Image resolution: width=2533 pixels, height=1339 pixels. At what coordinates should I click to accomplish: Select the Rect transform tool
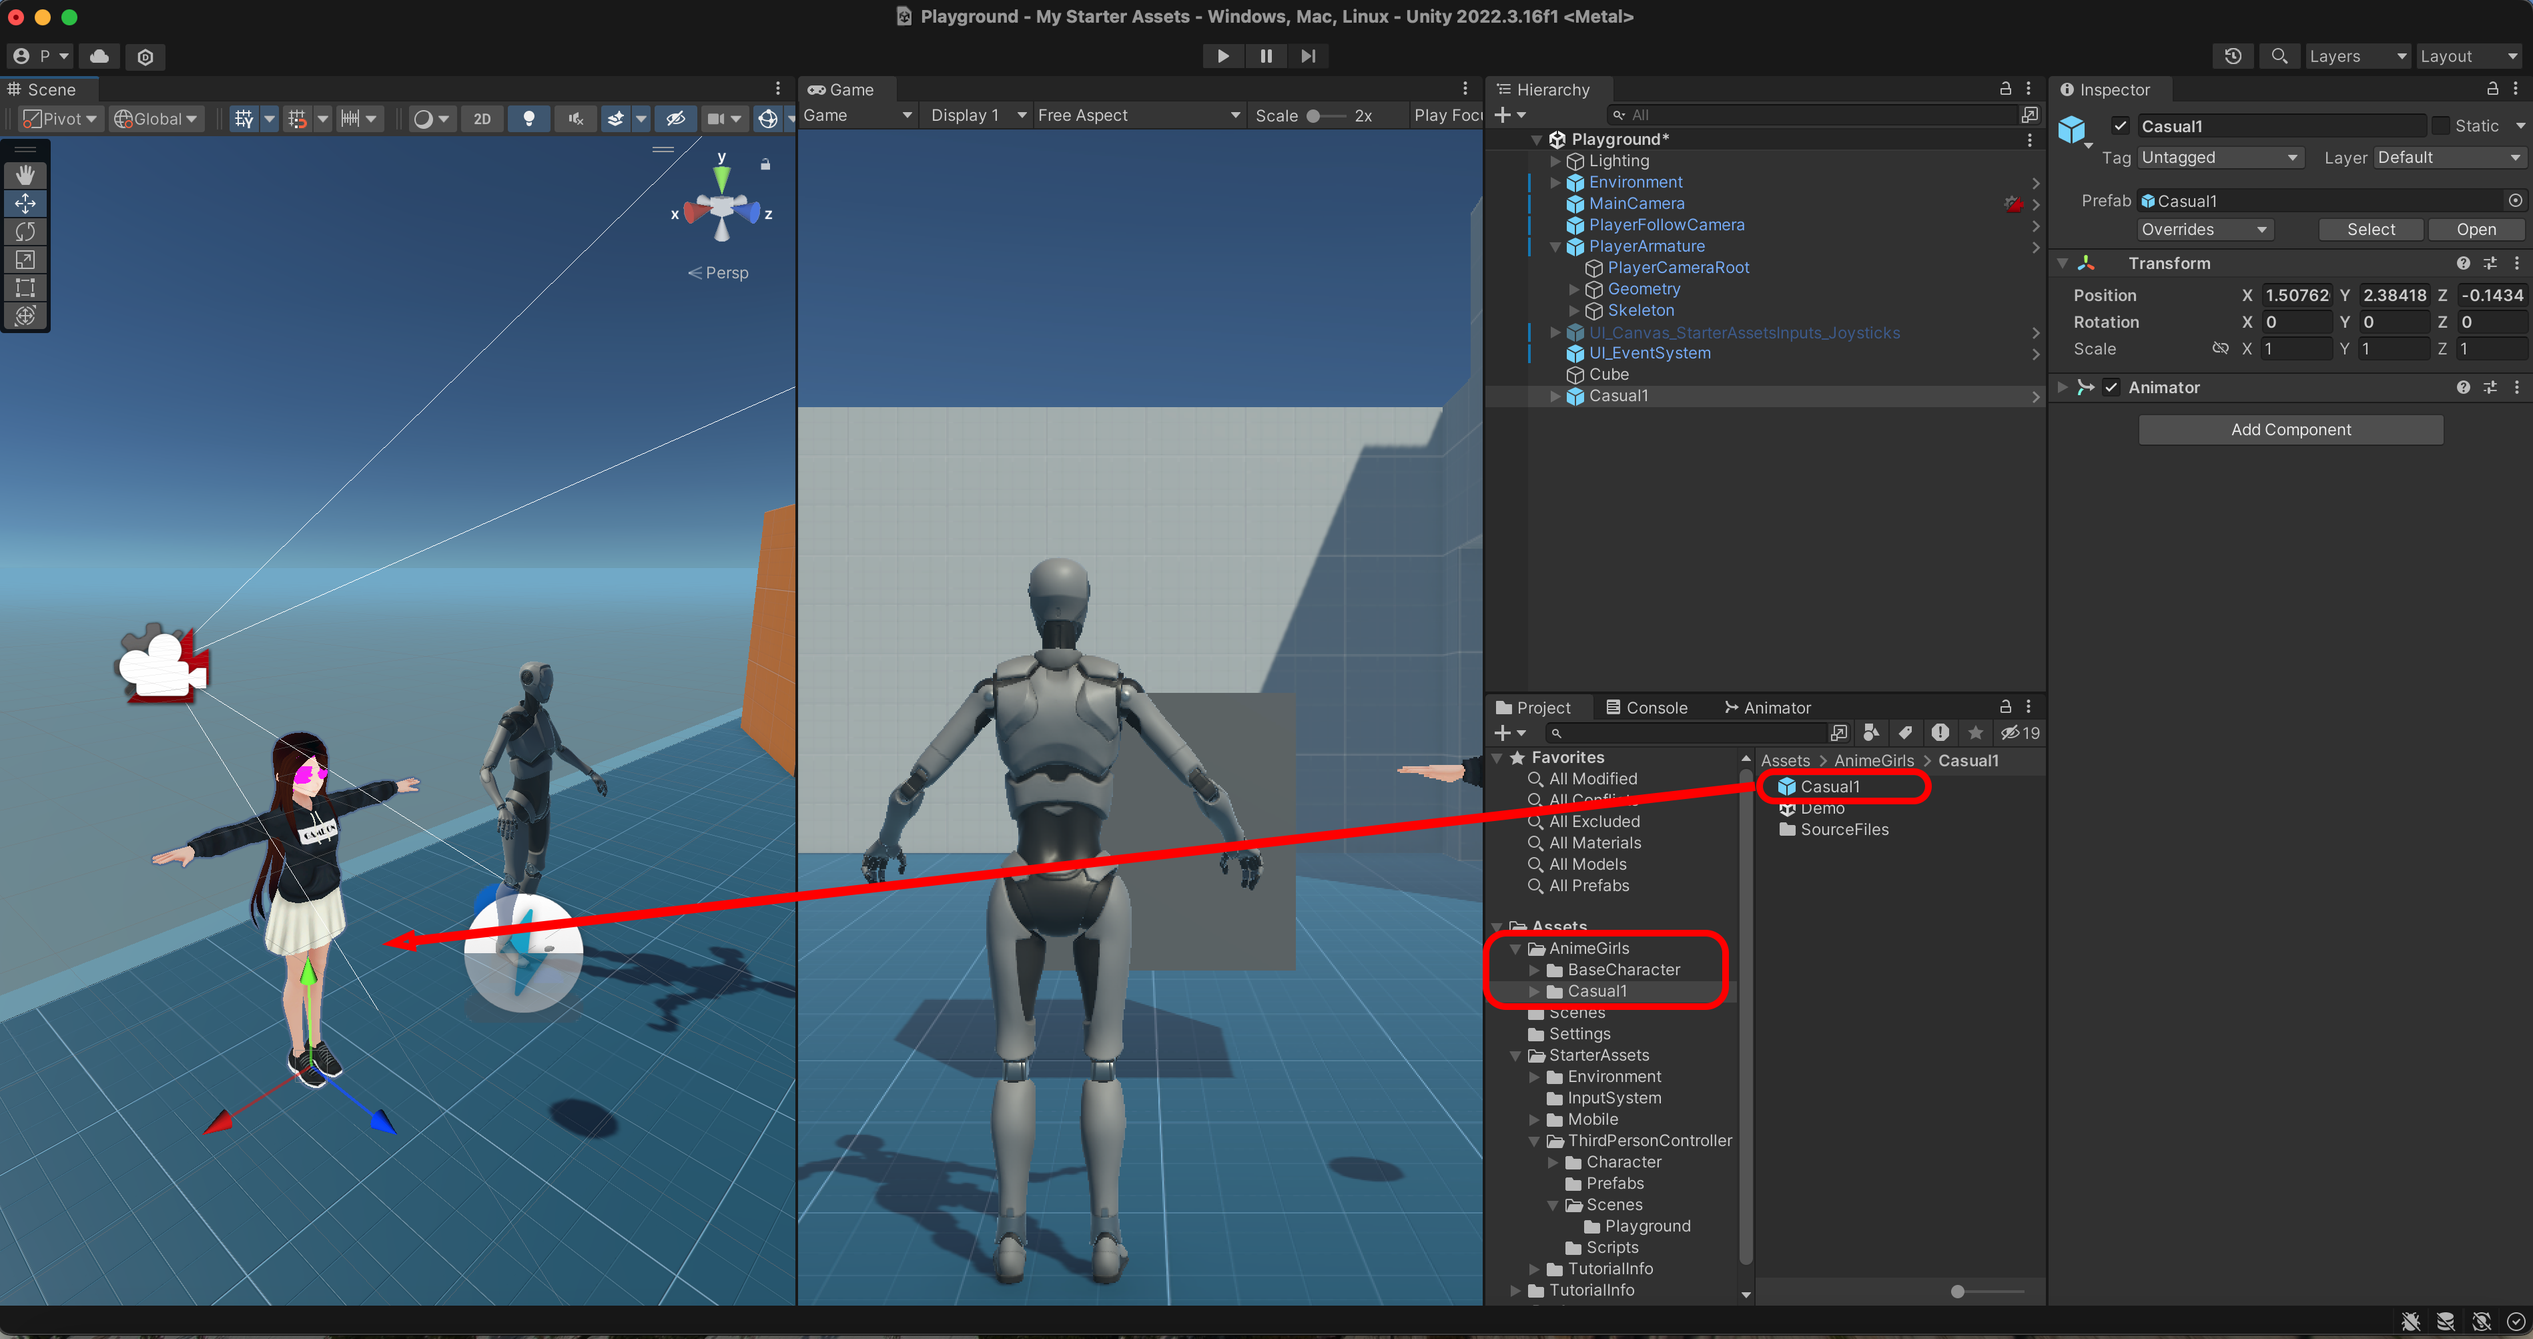25,287
